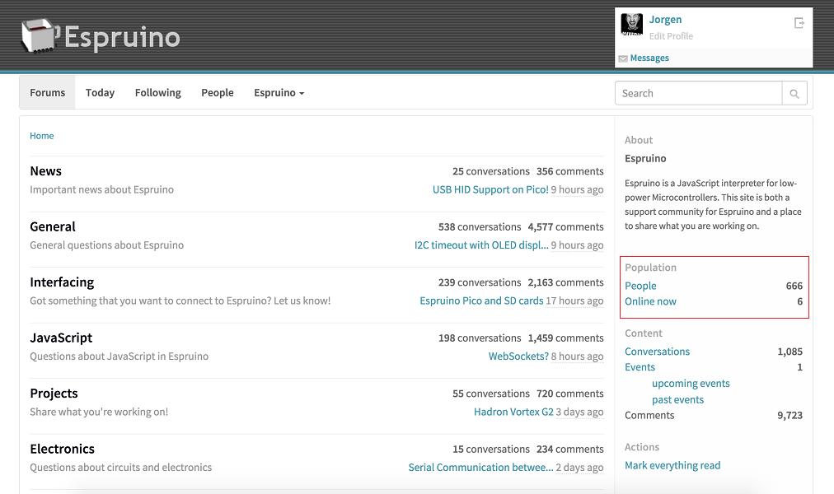Click Edit Profile
Viewport: 834px width, 494px height.
(671, 36)
